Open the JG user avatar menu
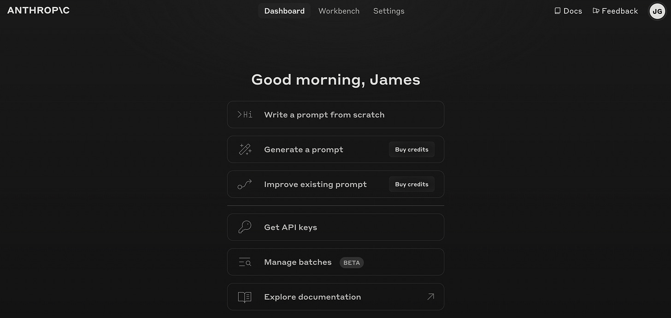The width and height of the screenshot is (671, 318). [657, 11]
